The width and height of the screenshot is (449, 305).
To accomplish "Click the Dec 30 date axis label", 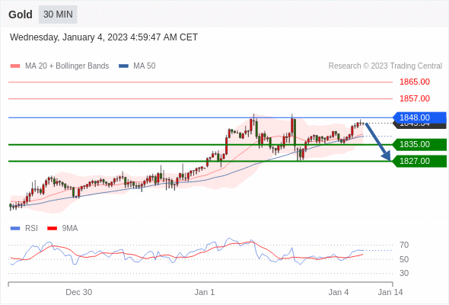I will 78,292.
